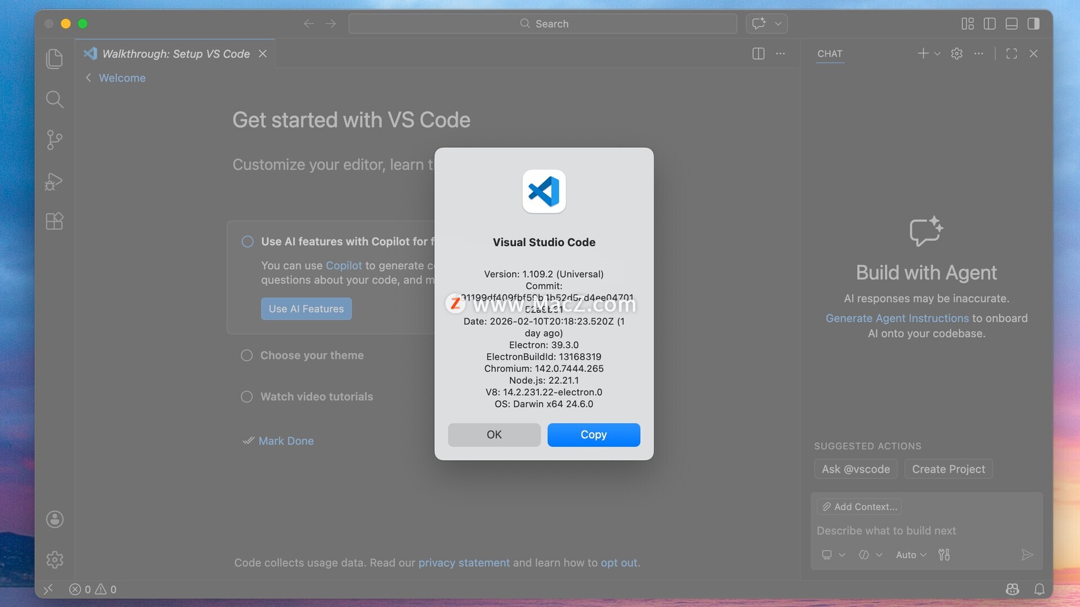Select the Walkthrough: Setup VS Code tab

coord(175,54)
